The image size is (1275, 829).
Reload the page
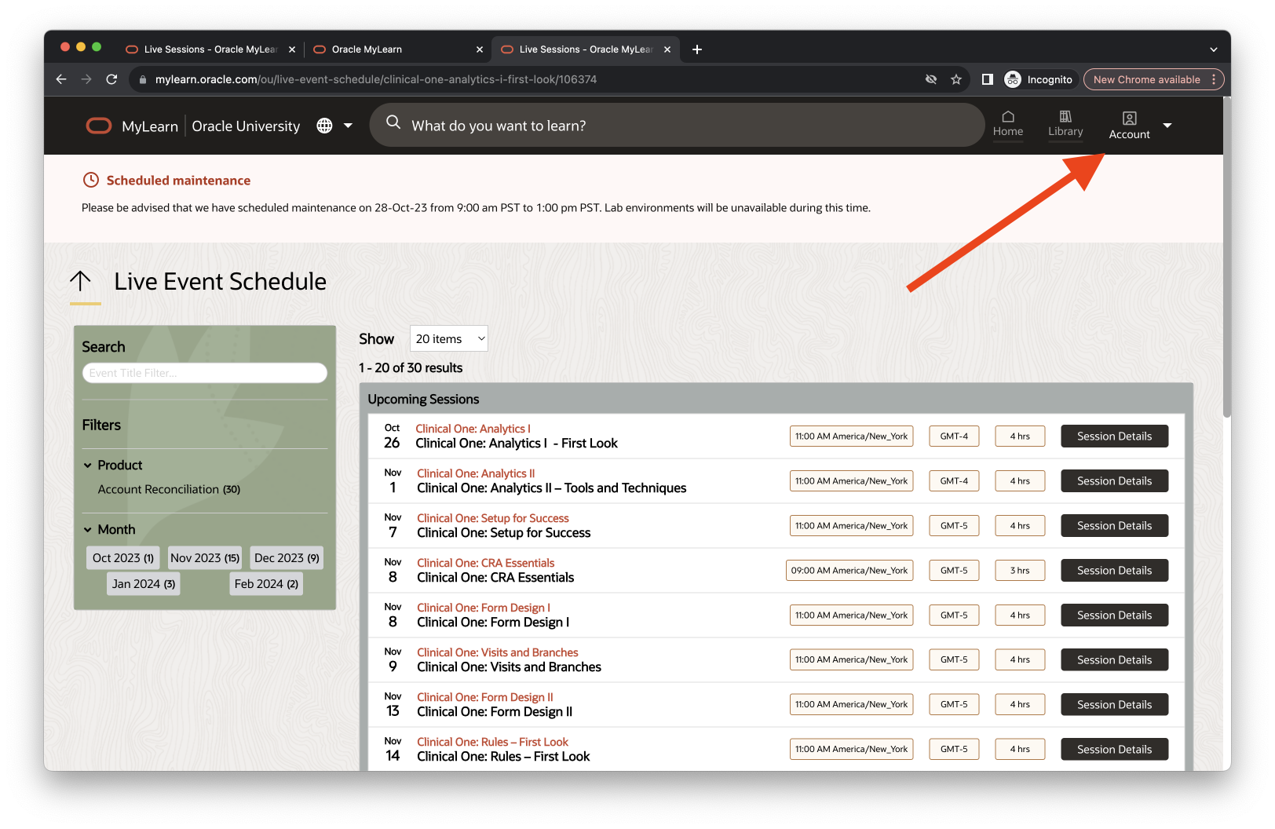point(111,79)
